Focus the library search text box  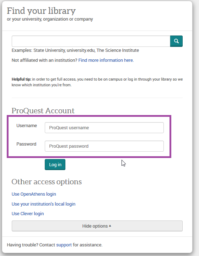91,41
